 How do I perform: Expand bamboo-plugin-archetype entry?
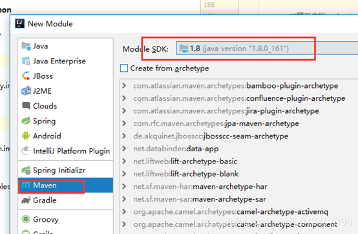(124, 85)
